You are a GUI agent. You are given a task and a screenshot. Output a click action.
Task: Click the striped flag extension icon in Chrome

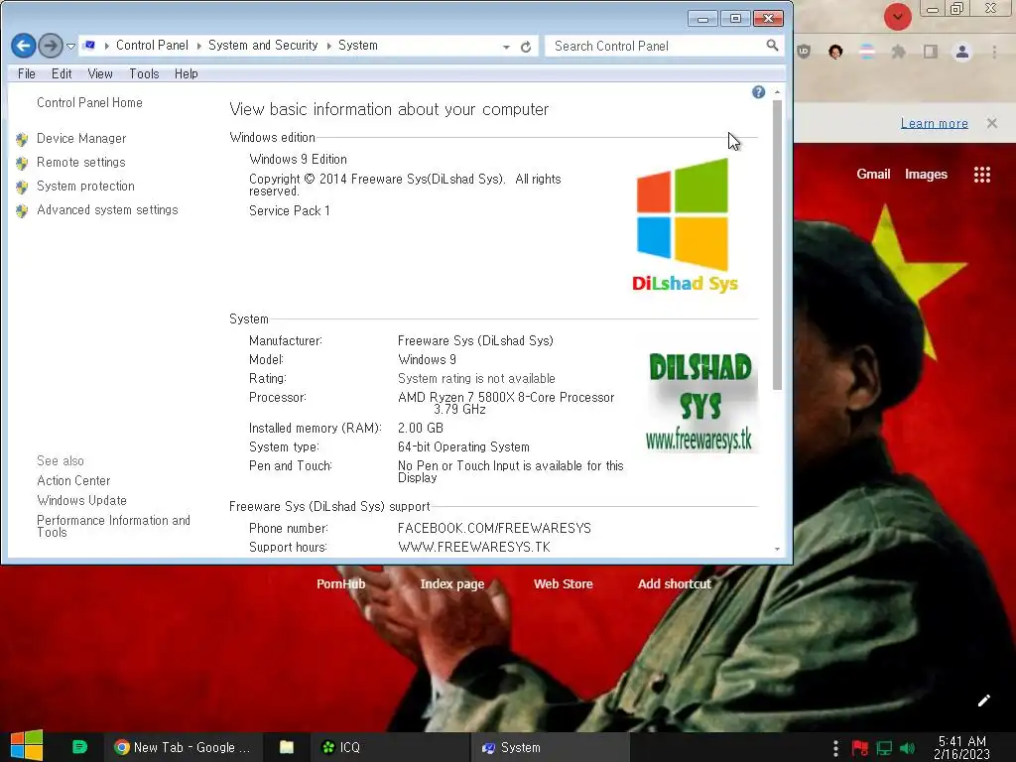867,52
